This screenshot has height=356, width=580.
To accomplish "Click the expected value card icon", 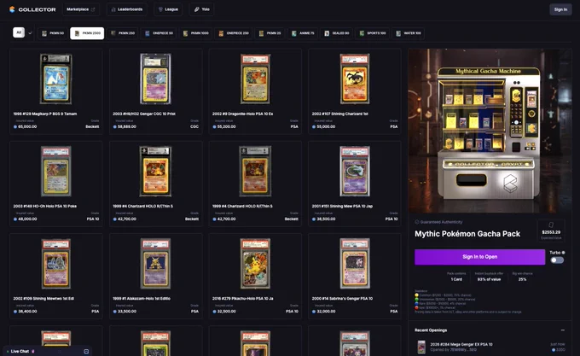I will coord(551,225).
